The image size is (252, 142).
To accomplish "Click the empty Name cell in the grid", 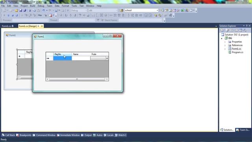I will 81,58.
